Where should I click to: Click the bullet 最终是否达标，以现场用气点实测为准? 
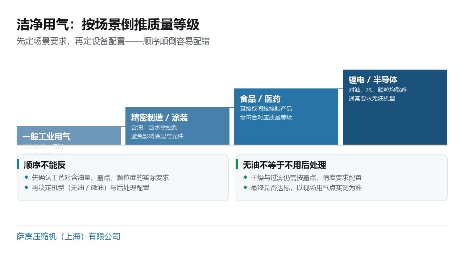306,188
